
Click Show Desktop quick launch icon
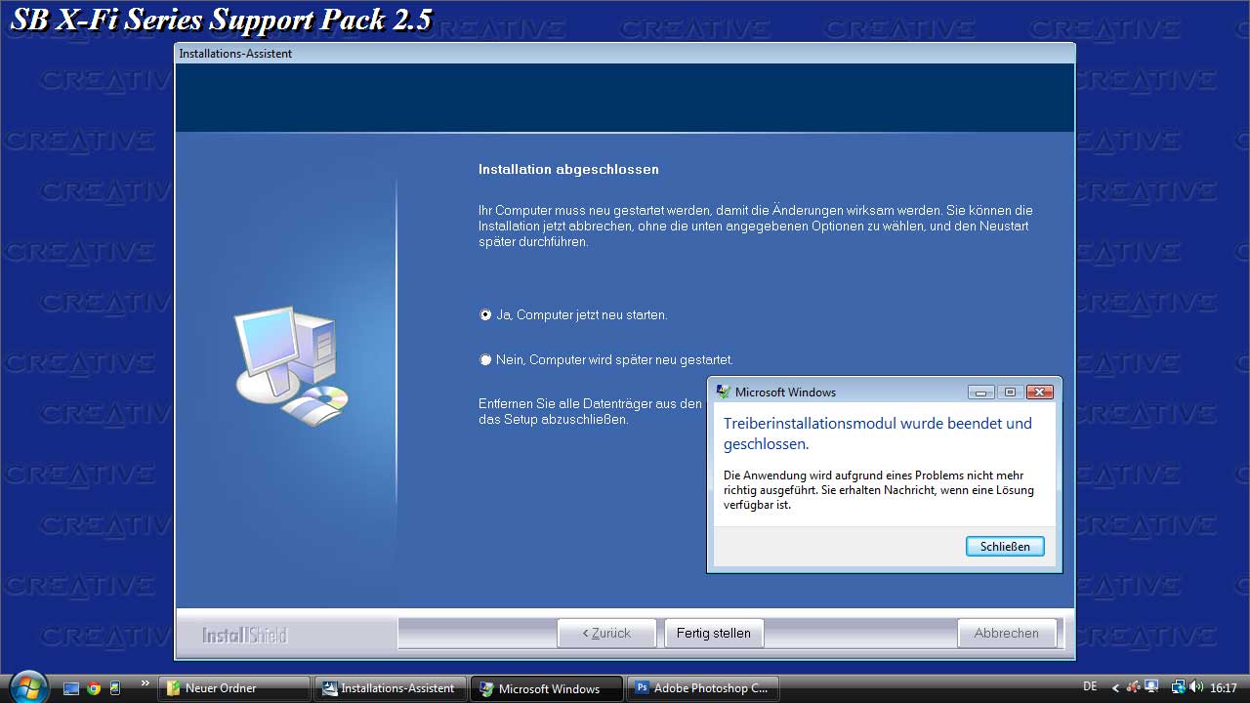point(71,688)
